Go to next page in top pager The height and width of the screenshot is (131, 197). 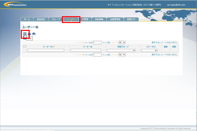coord(113,43)
